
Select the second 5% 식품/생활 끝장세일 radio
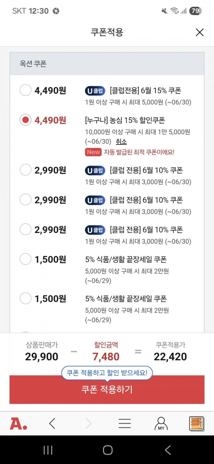[25, 298]
